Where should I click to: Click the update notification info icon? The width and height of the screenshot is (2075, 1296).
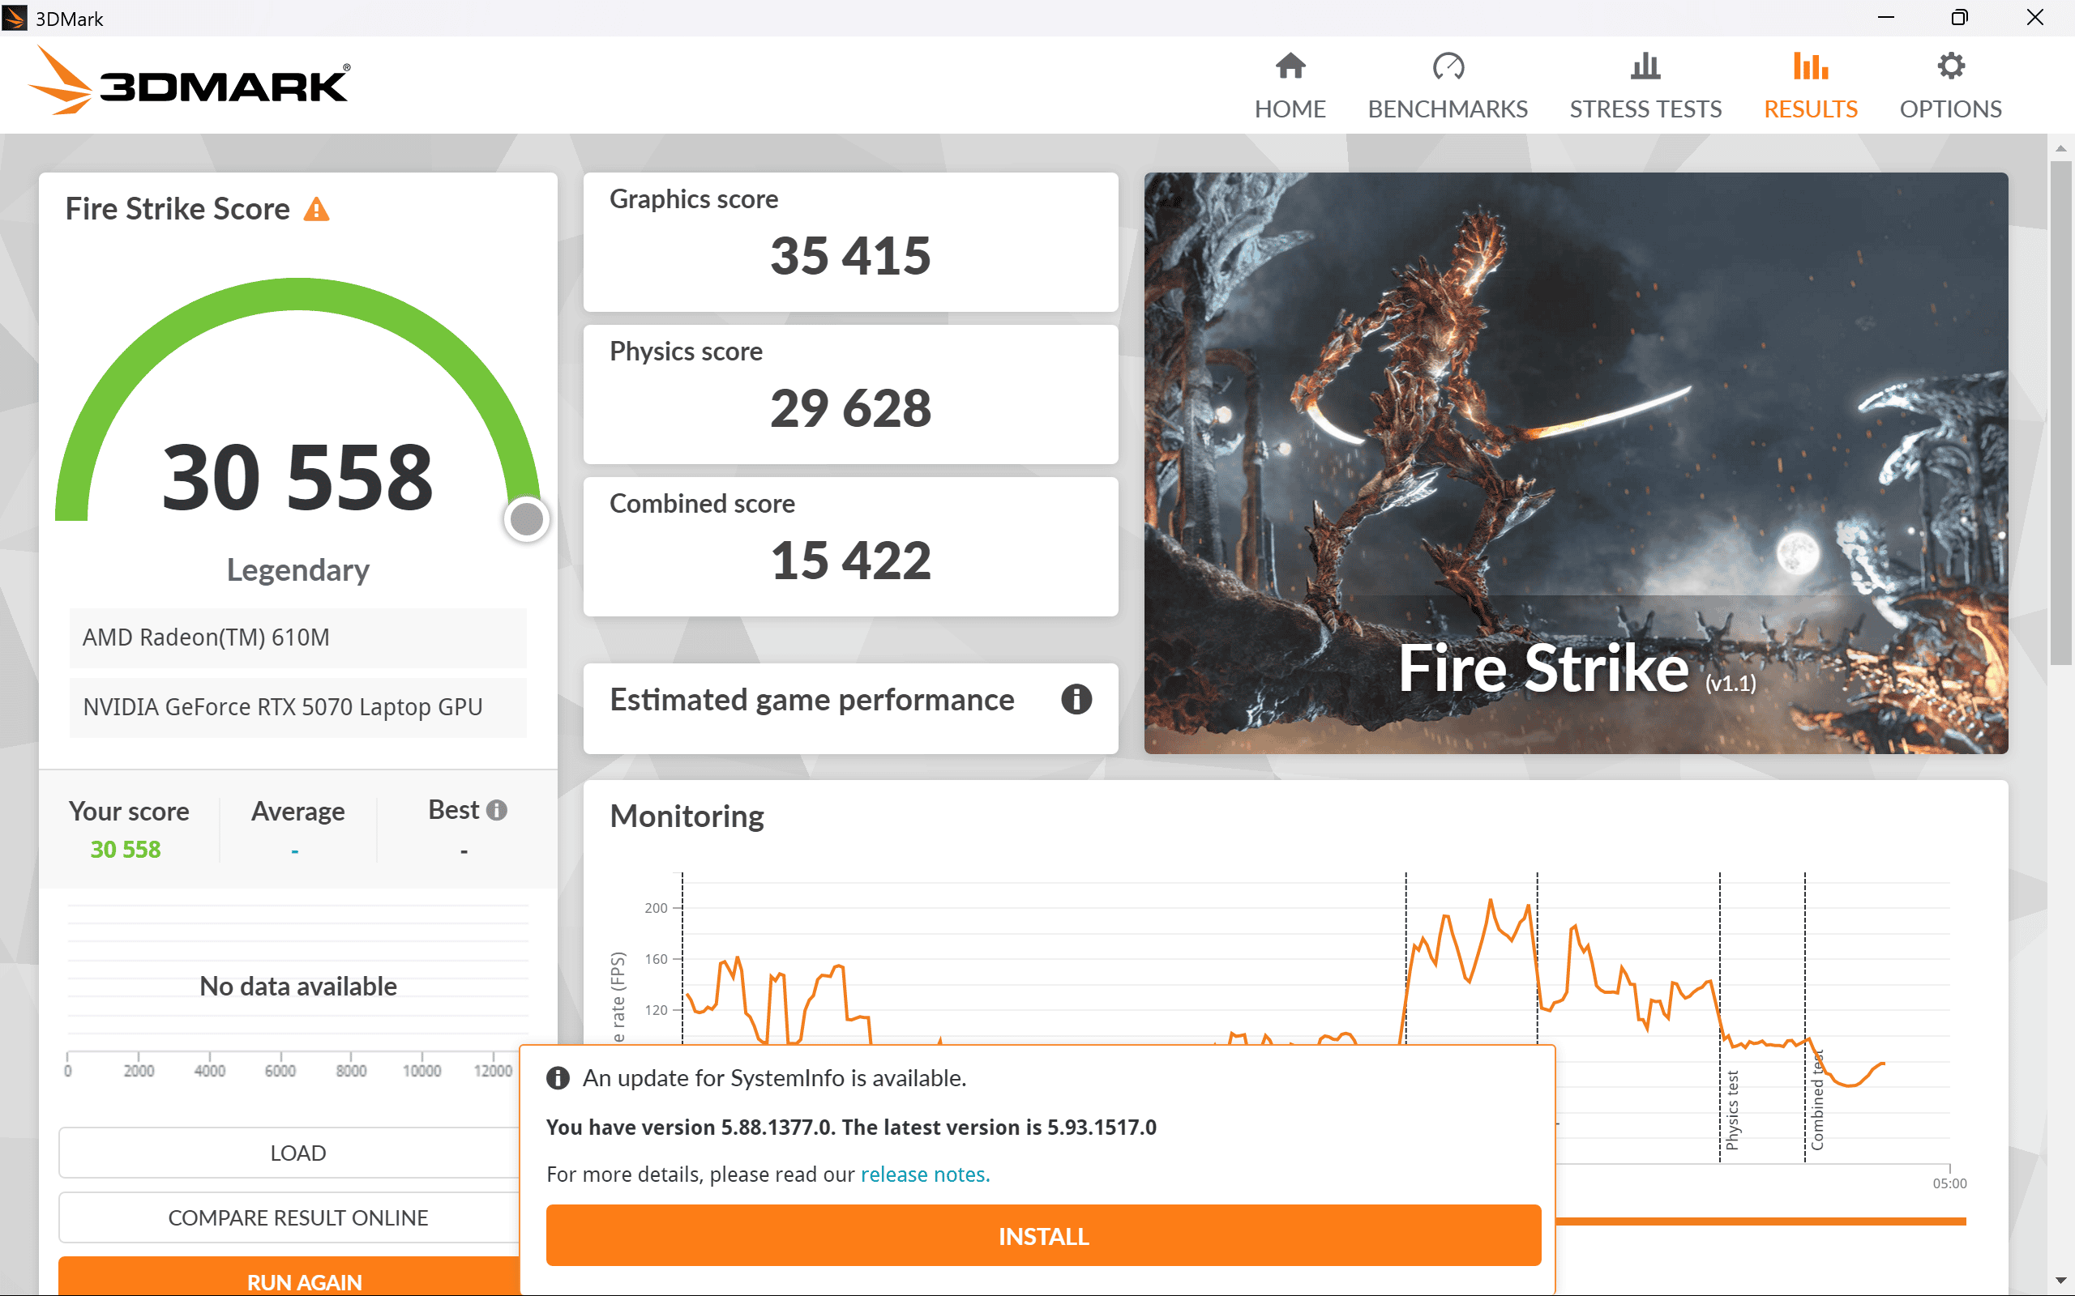tap(558, 1078)
